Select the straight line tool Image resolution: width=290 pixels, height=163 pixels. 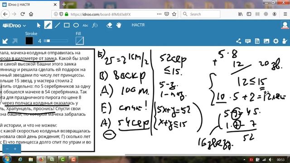[x=58, y=25]
